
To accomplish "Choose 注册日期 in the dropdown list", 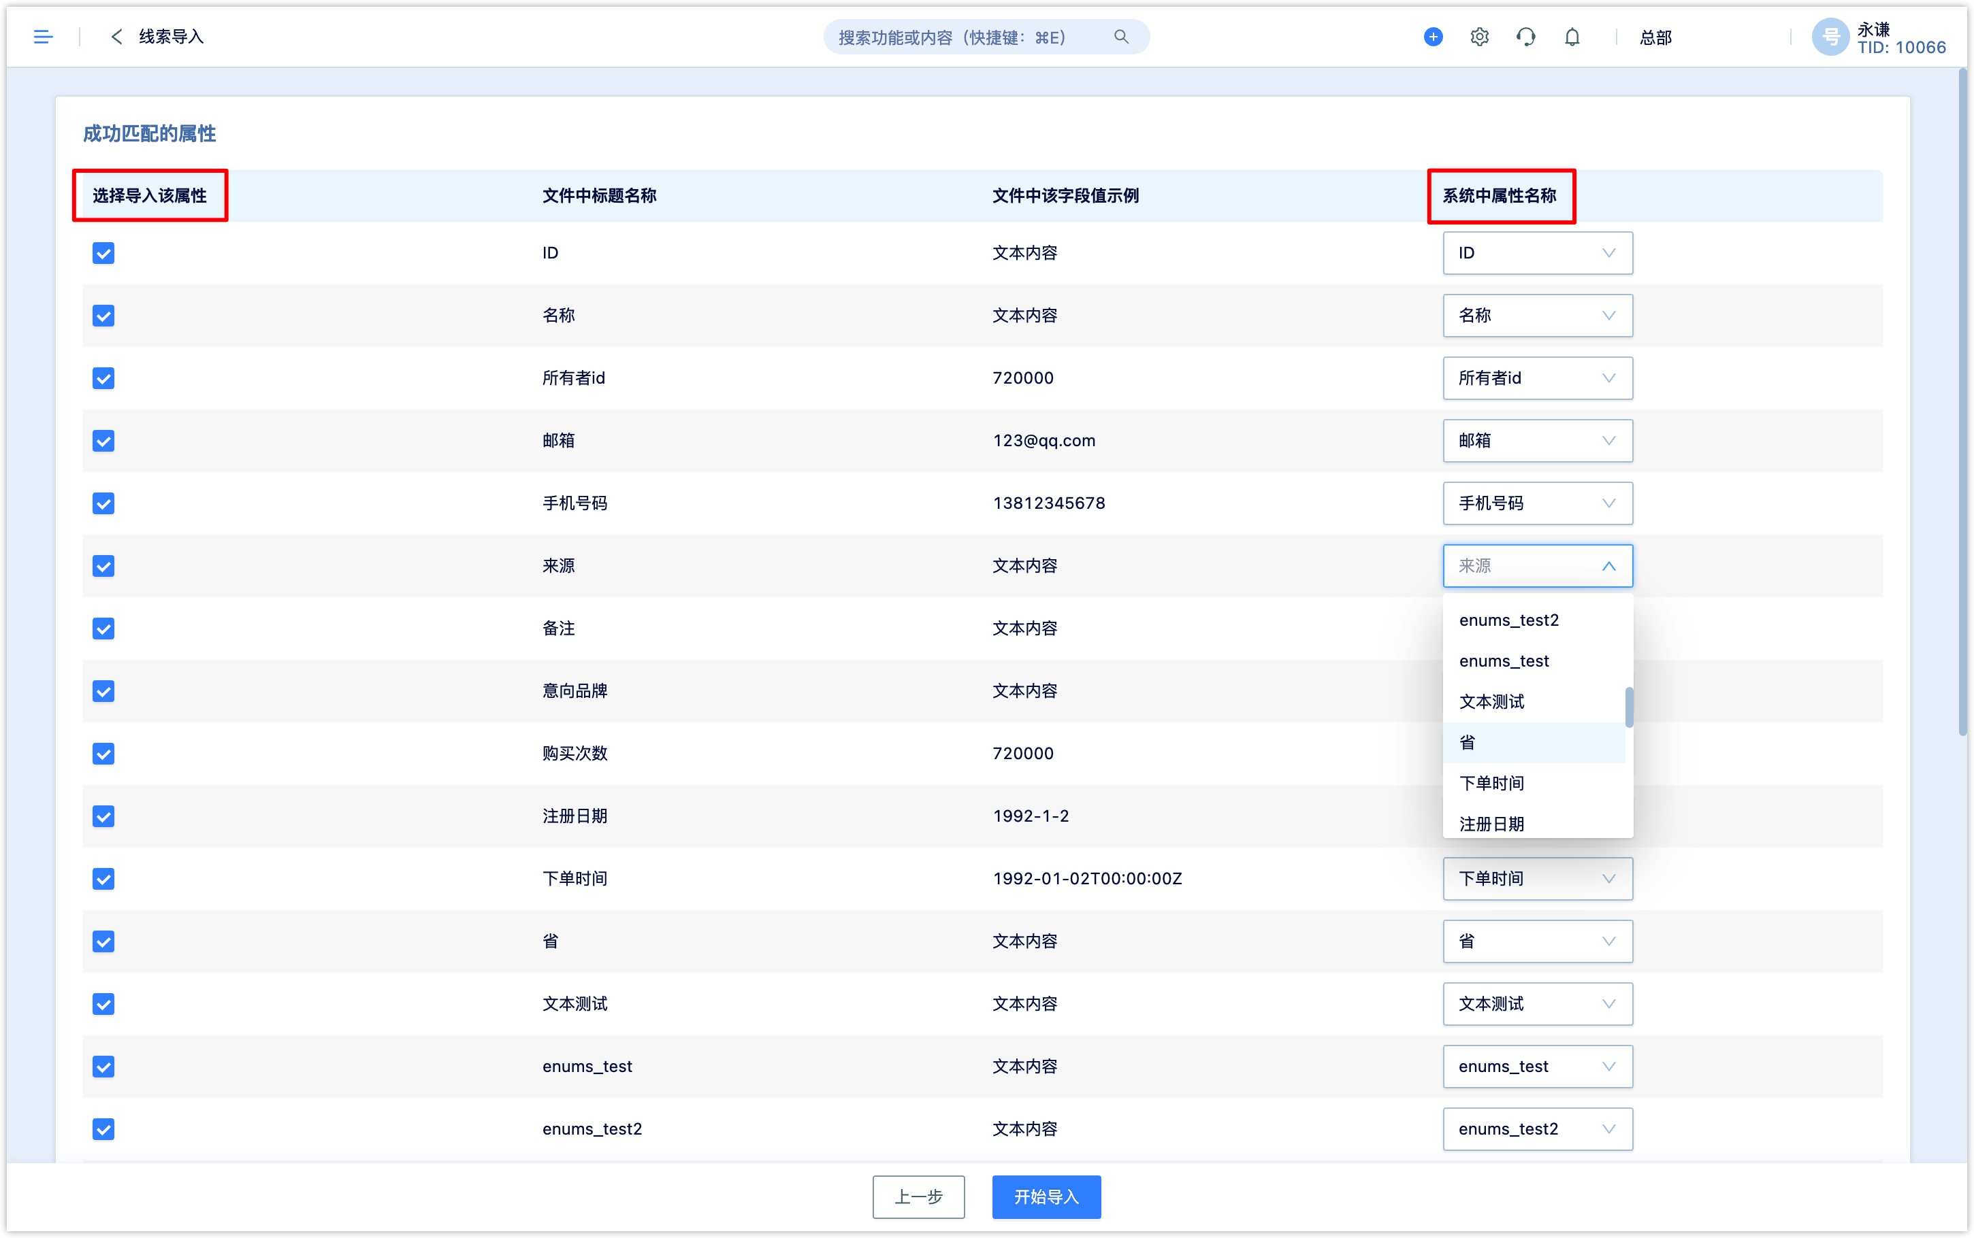I will click(x=1534, y=822).
